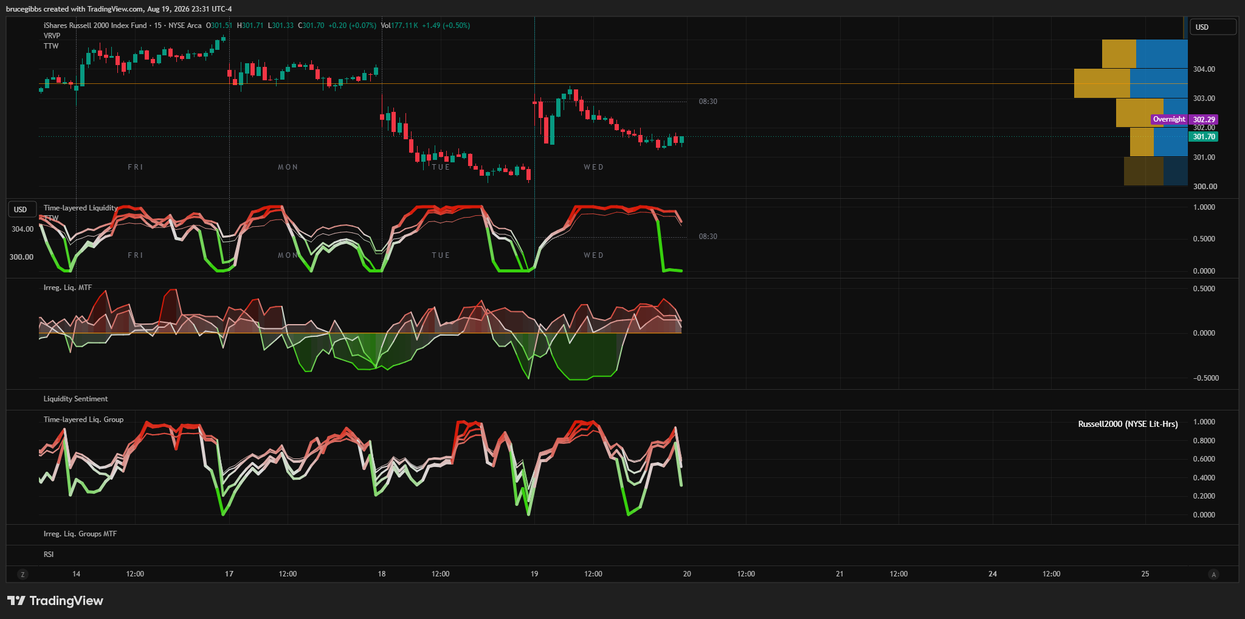
Task: Select the Time-layered Liquidity indicator label
Action: (81, 208)
